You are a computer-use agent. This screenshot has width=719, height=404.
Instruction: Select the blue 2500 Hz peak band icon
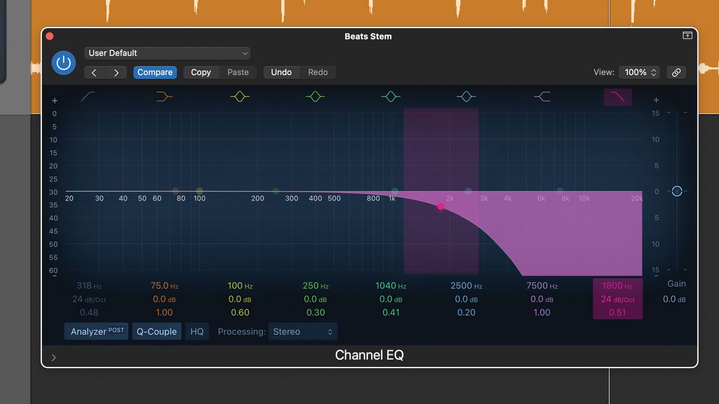click(466, 96)
